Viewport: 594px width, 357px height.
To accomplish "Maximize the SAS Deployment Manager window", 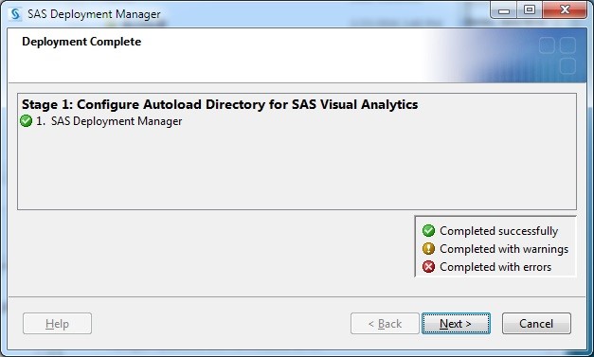I will 530,10.
